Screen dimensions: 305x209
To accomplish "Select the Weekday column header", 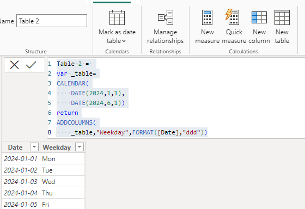I will pos(63,147).
